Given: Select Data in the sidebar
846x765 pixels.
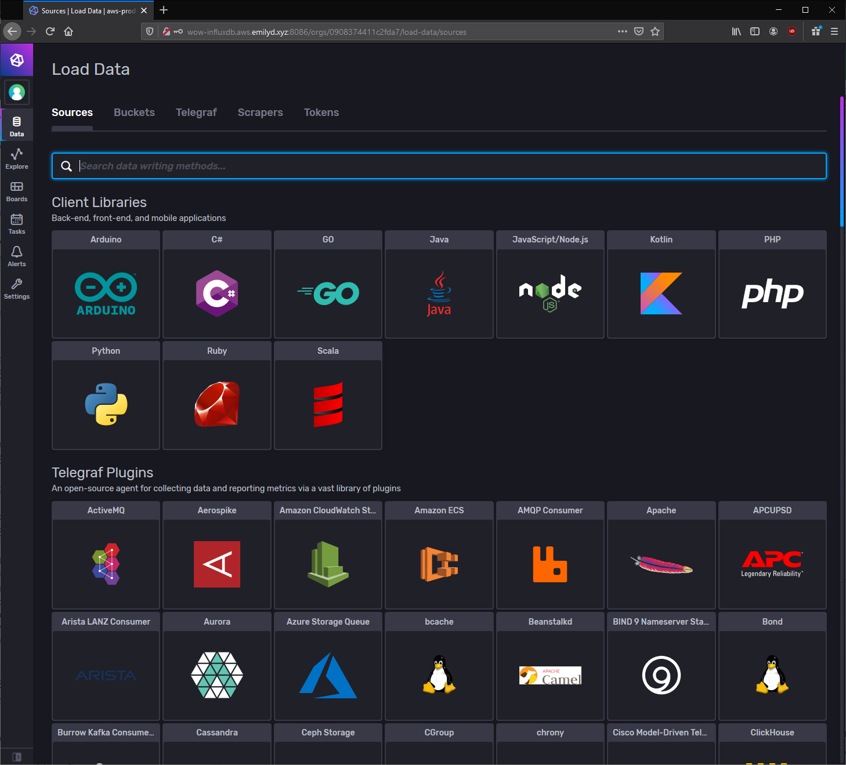Looking at the screenshot, I should click(17, 126).
